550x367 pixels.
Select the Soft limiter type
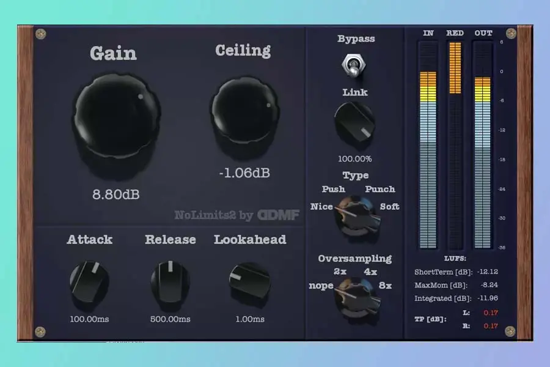(389, 207)
